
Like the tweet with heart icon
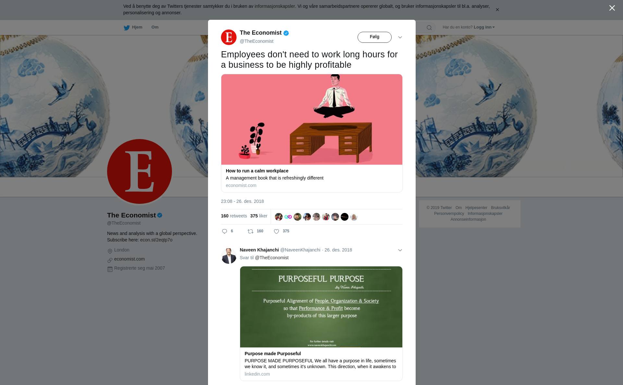[x=276, y=231]
